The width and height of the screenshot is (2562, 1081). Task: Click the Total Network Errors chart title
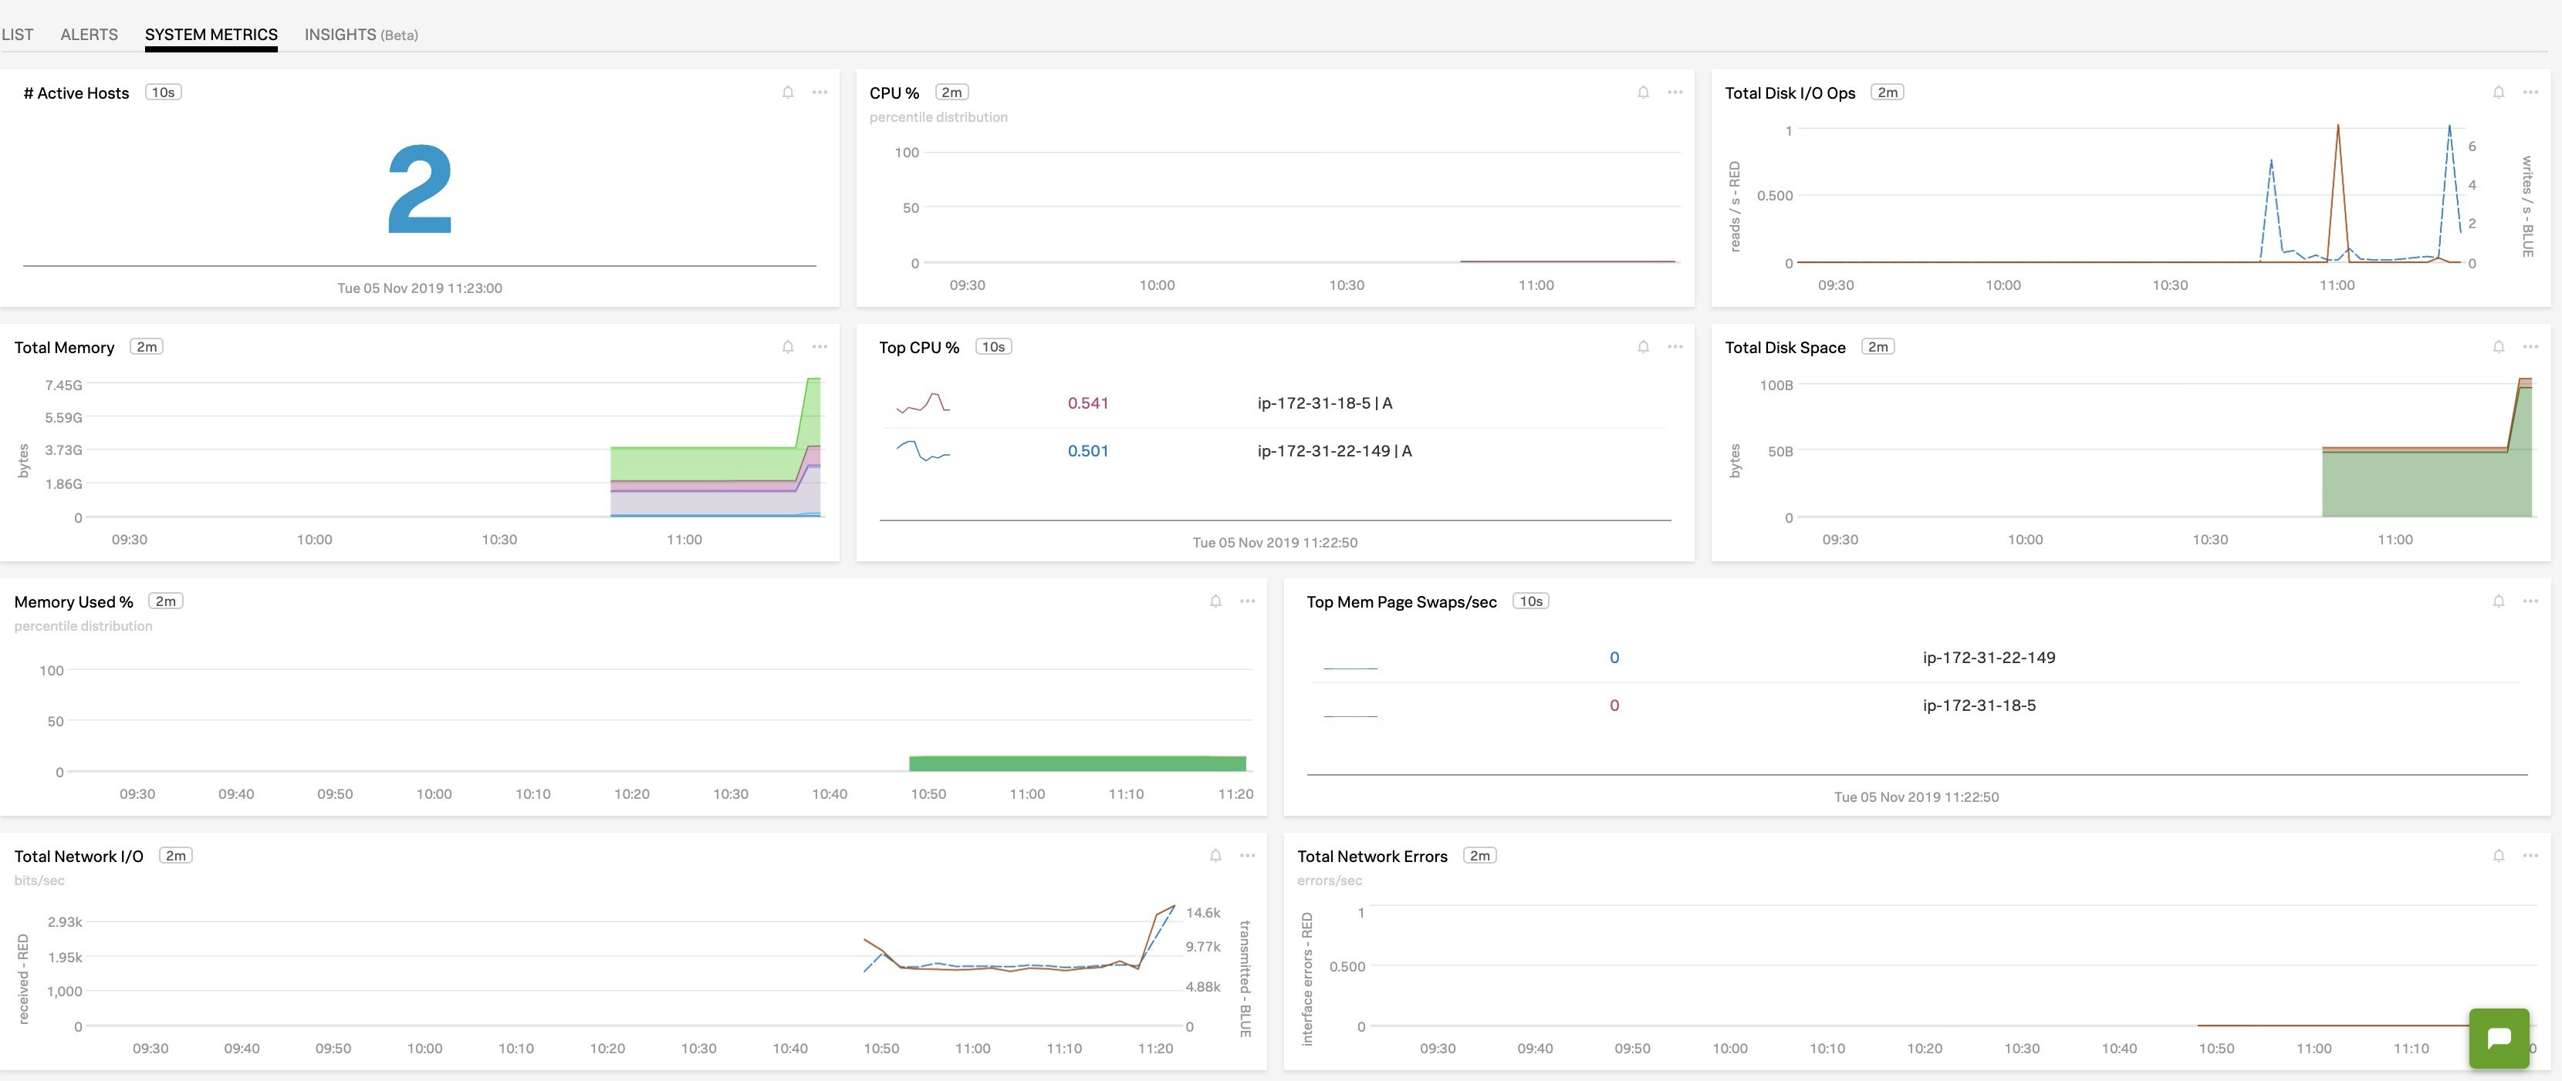click(x=1373, y=857)
